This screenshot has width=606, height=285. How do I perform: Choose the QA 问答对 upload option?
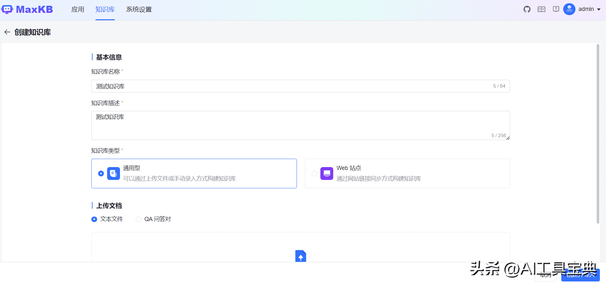(139, 219)
